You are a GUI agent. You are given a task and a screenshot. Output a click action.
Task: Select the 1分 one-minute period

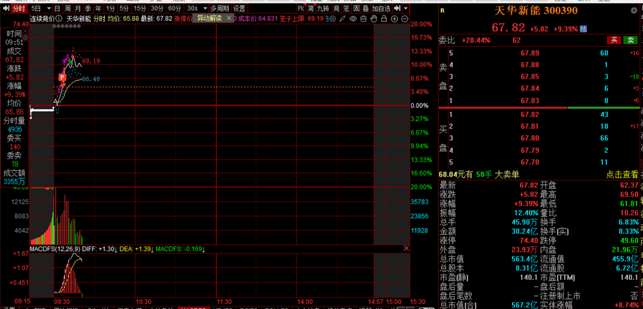tap(110, 9)
